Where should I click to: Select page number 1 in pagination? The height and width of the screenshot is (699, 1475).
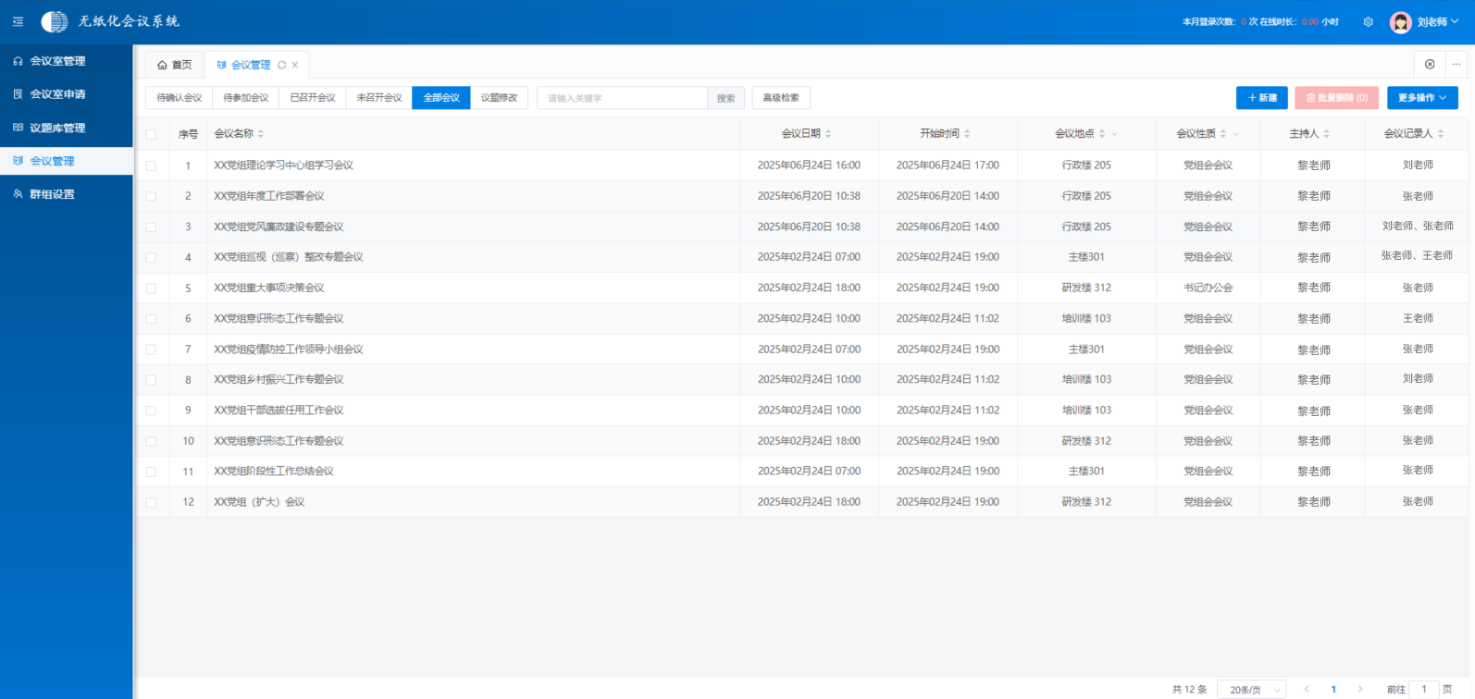(1333, 689)
